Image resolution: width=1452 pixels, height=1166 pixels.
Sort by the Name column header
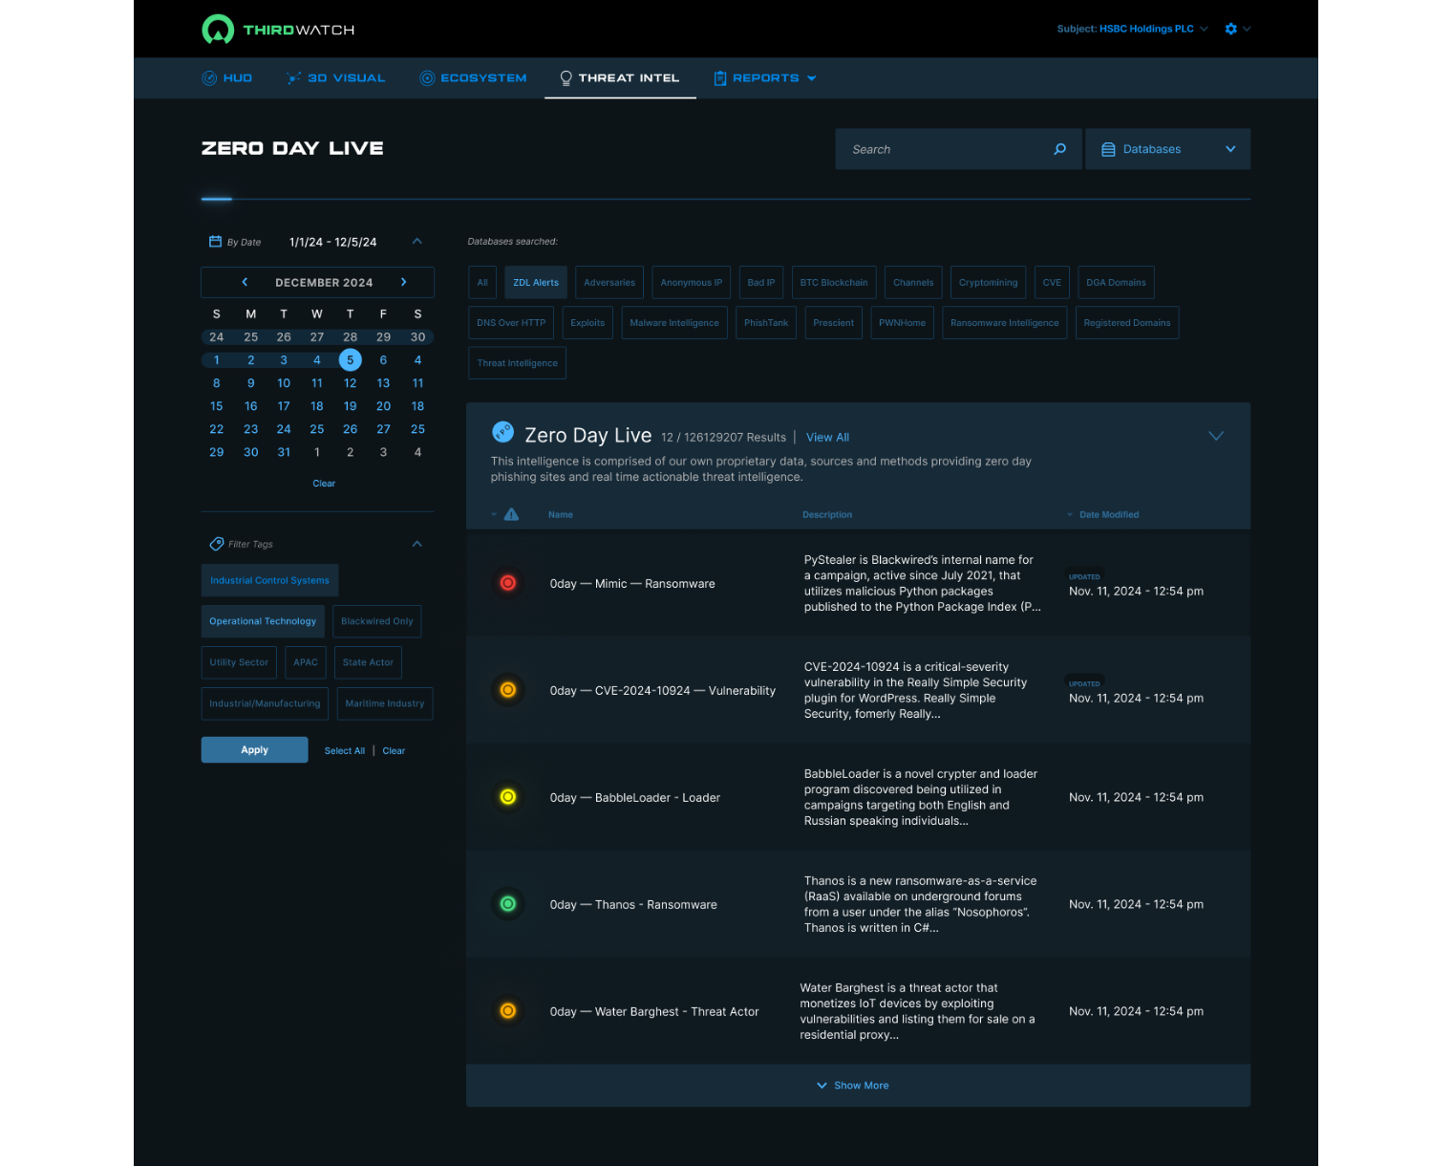tap(561, 514)
